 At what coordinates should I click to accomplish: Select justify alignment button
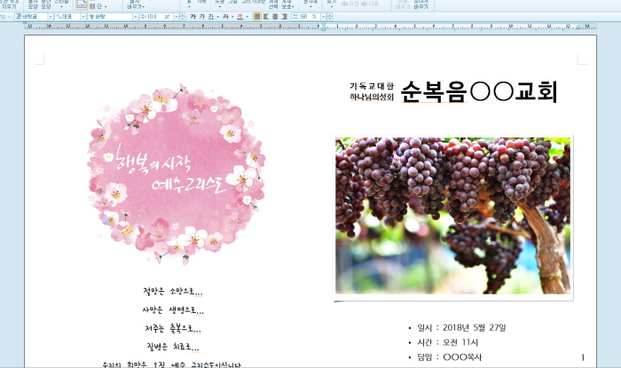point(257,17)
